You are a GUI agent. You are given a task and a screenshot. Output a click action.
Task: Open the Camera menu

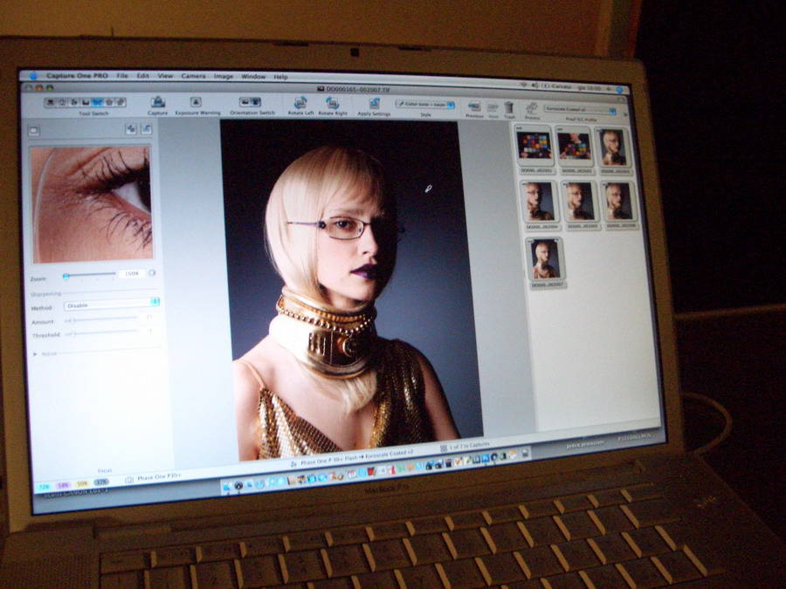(x=193, y=77)
